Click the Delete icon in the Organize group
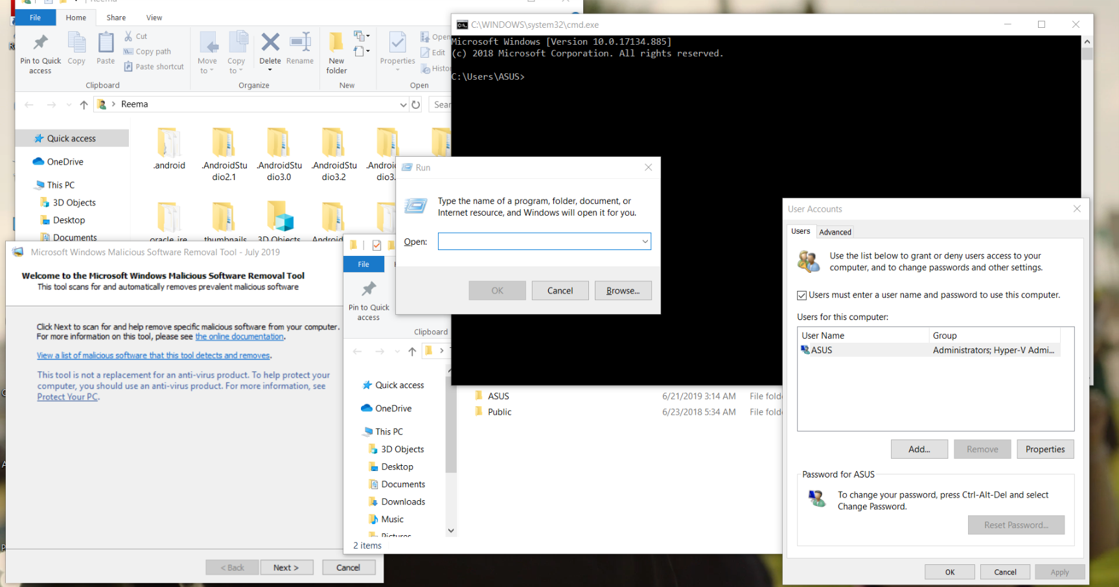The height and width of the screenshot is (587, 1119). [270, 43]
